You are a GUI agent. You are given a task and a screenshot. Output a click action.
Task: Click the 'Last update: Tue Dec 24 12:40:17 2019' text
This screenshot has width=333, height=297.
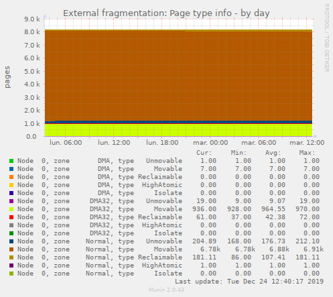tap(249, 282)
